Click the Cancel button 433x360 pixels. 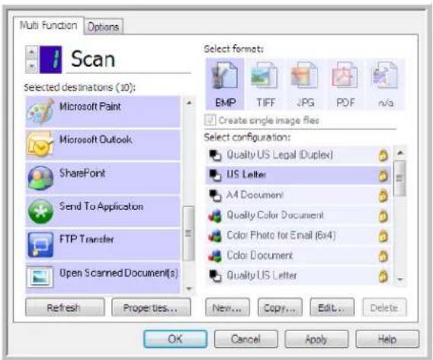tap(246, 339)
